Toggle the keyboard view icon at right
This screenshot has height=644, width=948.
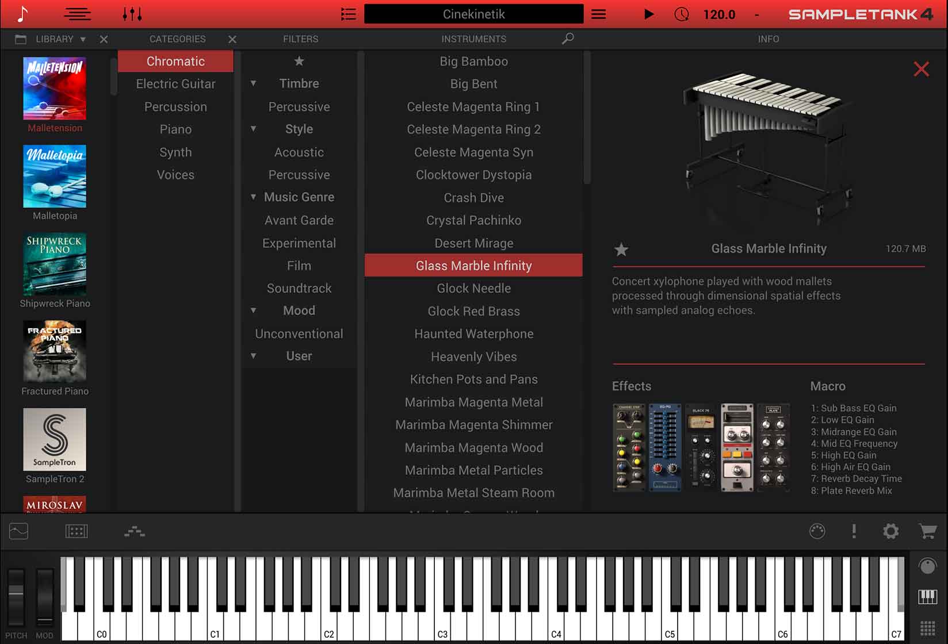tap(927, 597)
